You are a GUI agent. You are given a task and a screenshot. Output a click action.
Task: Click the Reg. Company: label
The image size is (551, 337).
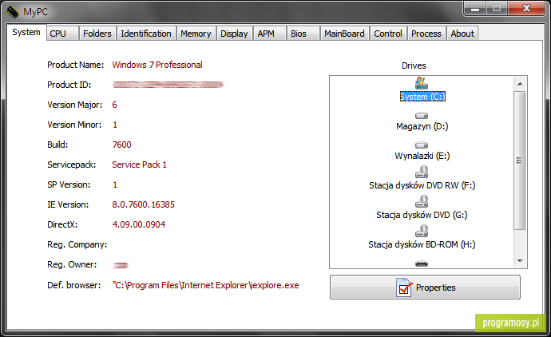tap(77, 244)
